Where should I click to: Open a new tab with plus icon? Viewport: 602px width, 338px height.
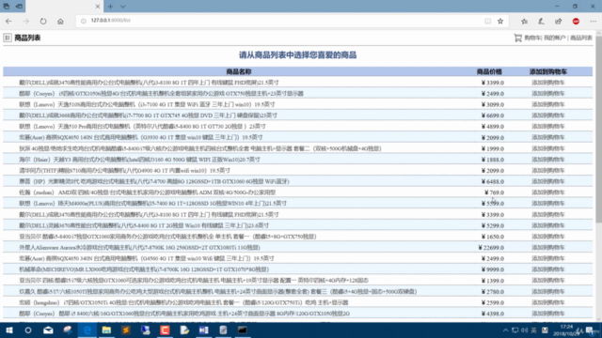pyautogui.click(x=111, y=7)
